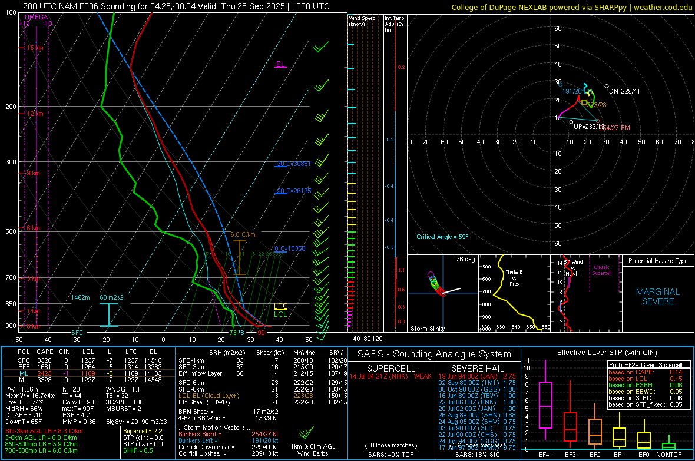Click the BRN Shear = 17 m2/s2 line

click(x=229, y=412)
